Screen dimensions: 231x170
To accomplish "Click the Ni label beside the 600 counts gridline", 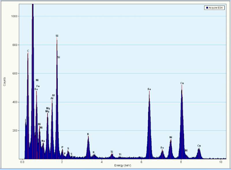I will point(37,80).
